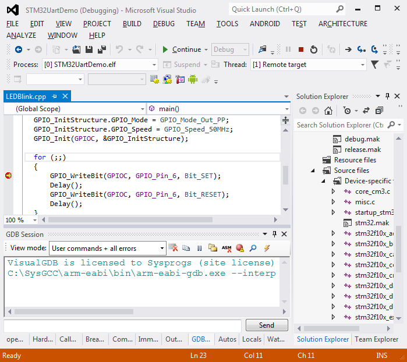Screen dimensions: 407x362
Task: Click the Solution Explorer Home icon
Action: tap(328, 111)
